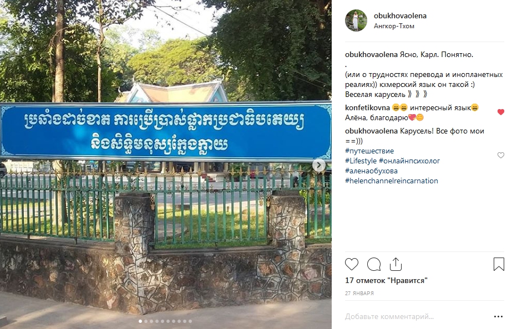
Task: Share the post via upload icon
Action: [396, 264]
